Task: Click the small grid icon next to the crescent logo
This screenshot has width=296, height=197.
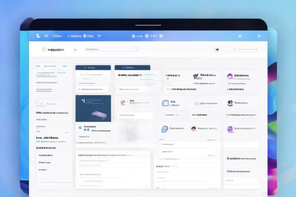Action: pos(46,36)
